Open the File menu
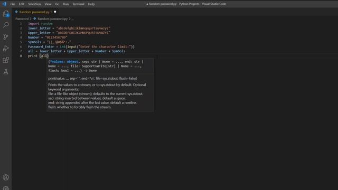This screenshot has height=190, width=338. [13, 4]
